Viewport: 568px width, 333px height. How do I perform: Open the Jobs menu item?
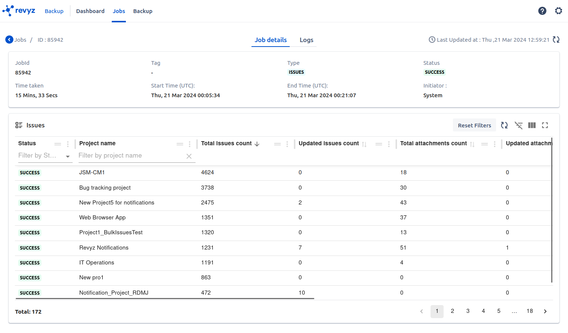[119, 11]
